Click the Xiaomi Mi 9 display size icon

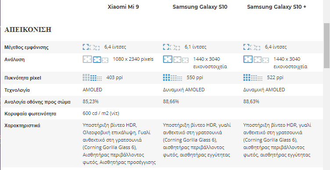pyautogui.click(x=91, y=47)
